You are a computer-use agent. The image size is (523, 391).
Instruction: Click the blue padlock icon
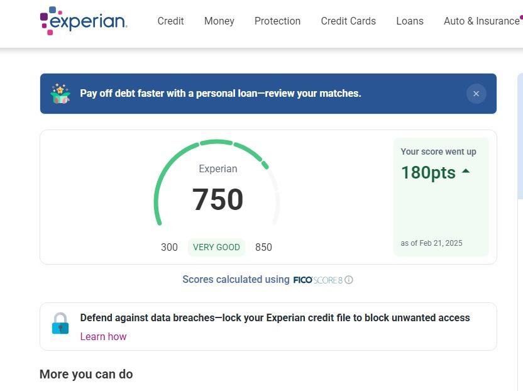click(x=60, y=324)
